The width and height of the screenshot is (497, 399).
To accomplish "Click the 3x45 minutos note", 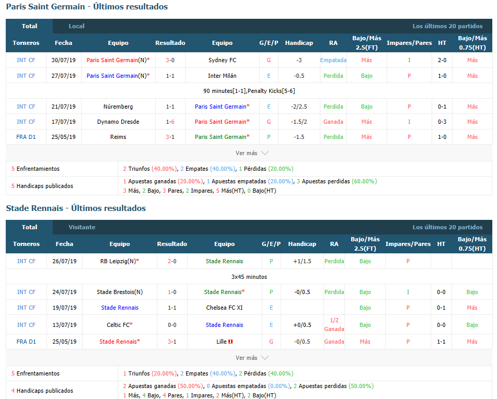I will tap(249, 277).
